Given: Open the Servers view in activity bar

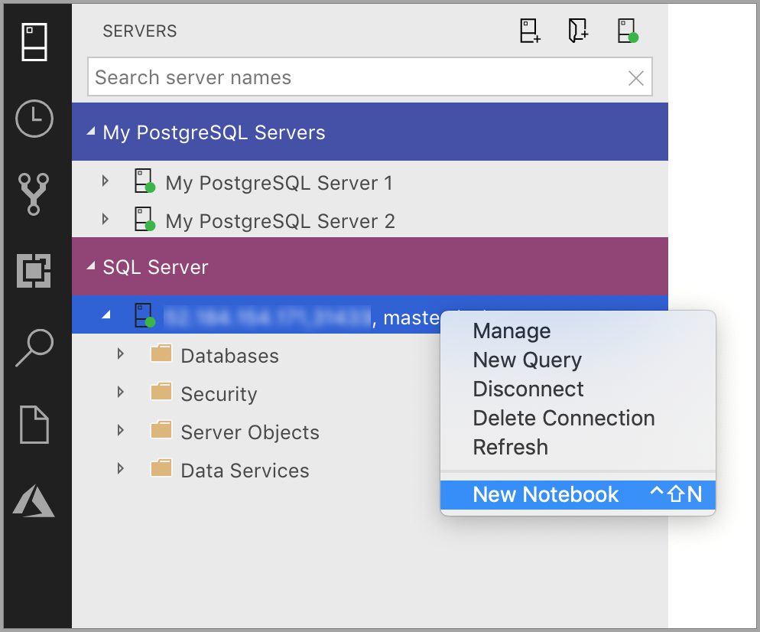Looking at the screenshot, I should point(34,42).
